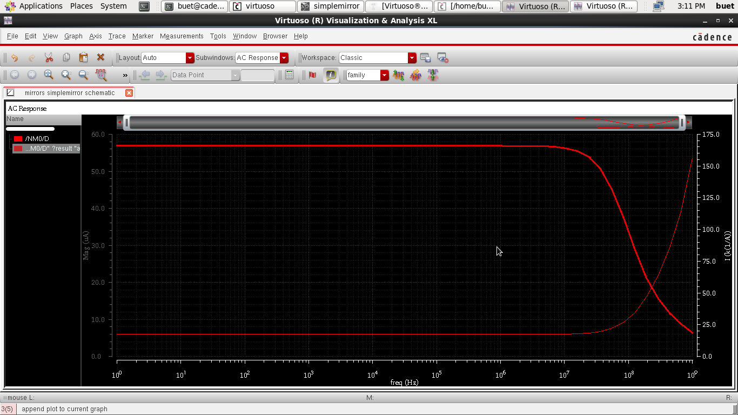Image resolution: width=738 pixels, height=415 pixels.
Task: Open the Trace menu
Action: (117, 36)
